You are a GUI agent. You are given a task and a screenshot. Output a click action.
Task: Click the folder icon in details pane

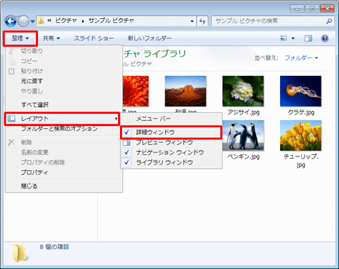tap(21, 253)
